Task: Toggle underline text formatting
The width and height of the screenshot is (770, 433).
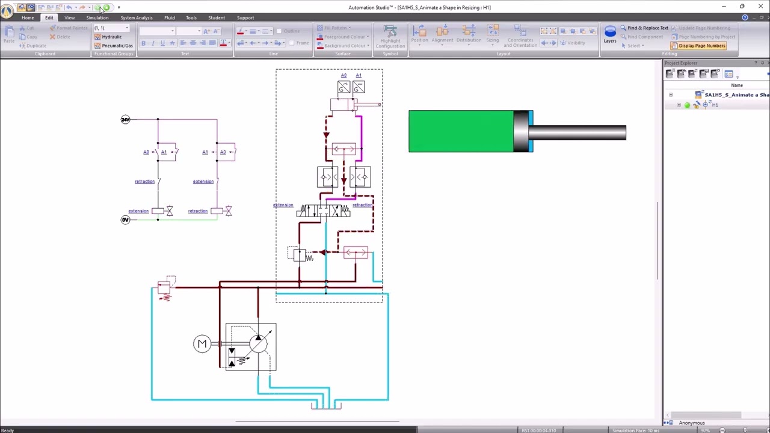Action: [x=162, y=43]
